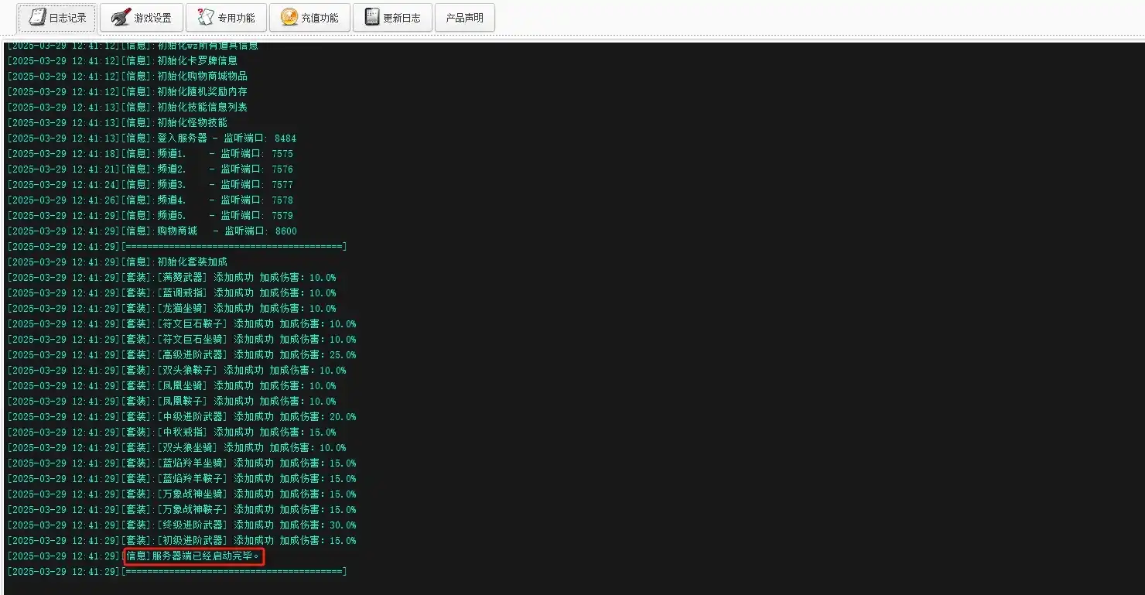The height and width of the screenshot is (595, 1145).
Task: Select the 购物商城 port 8600 line
Action: coord(152,231)
